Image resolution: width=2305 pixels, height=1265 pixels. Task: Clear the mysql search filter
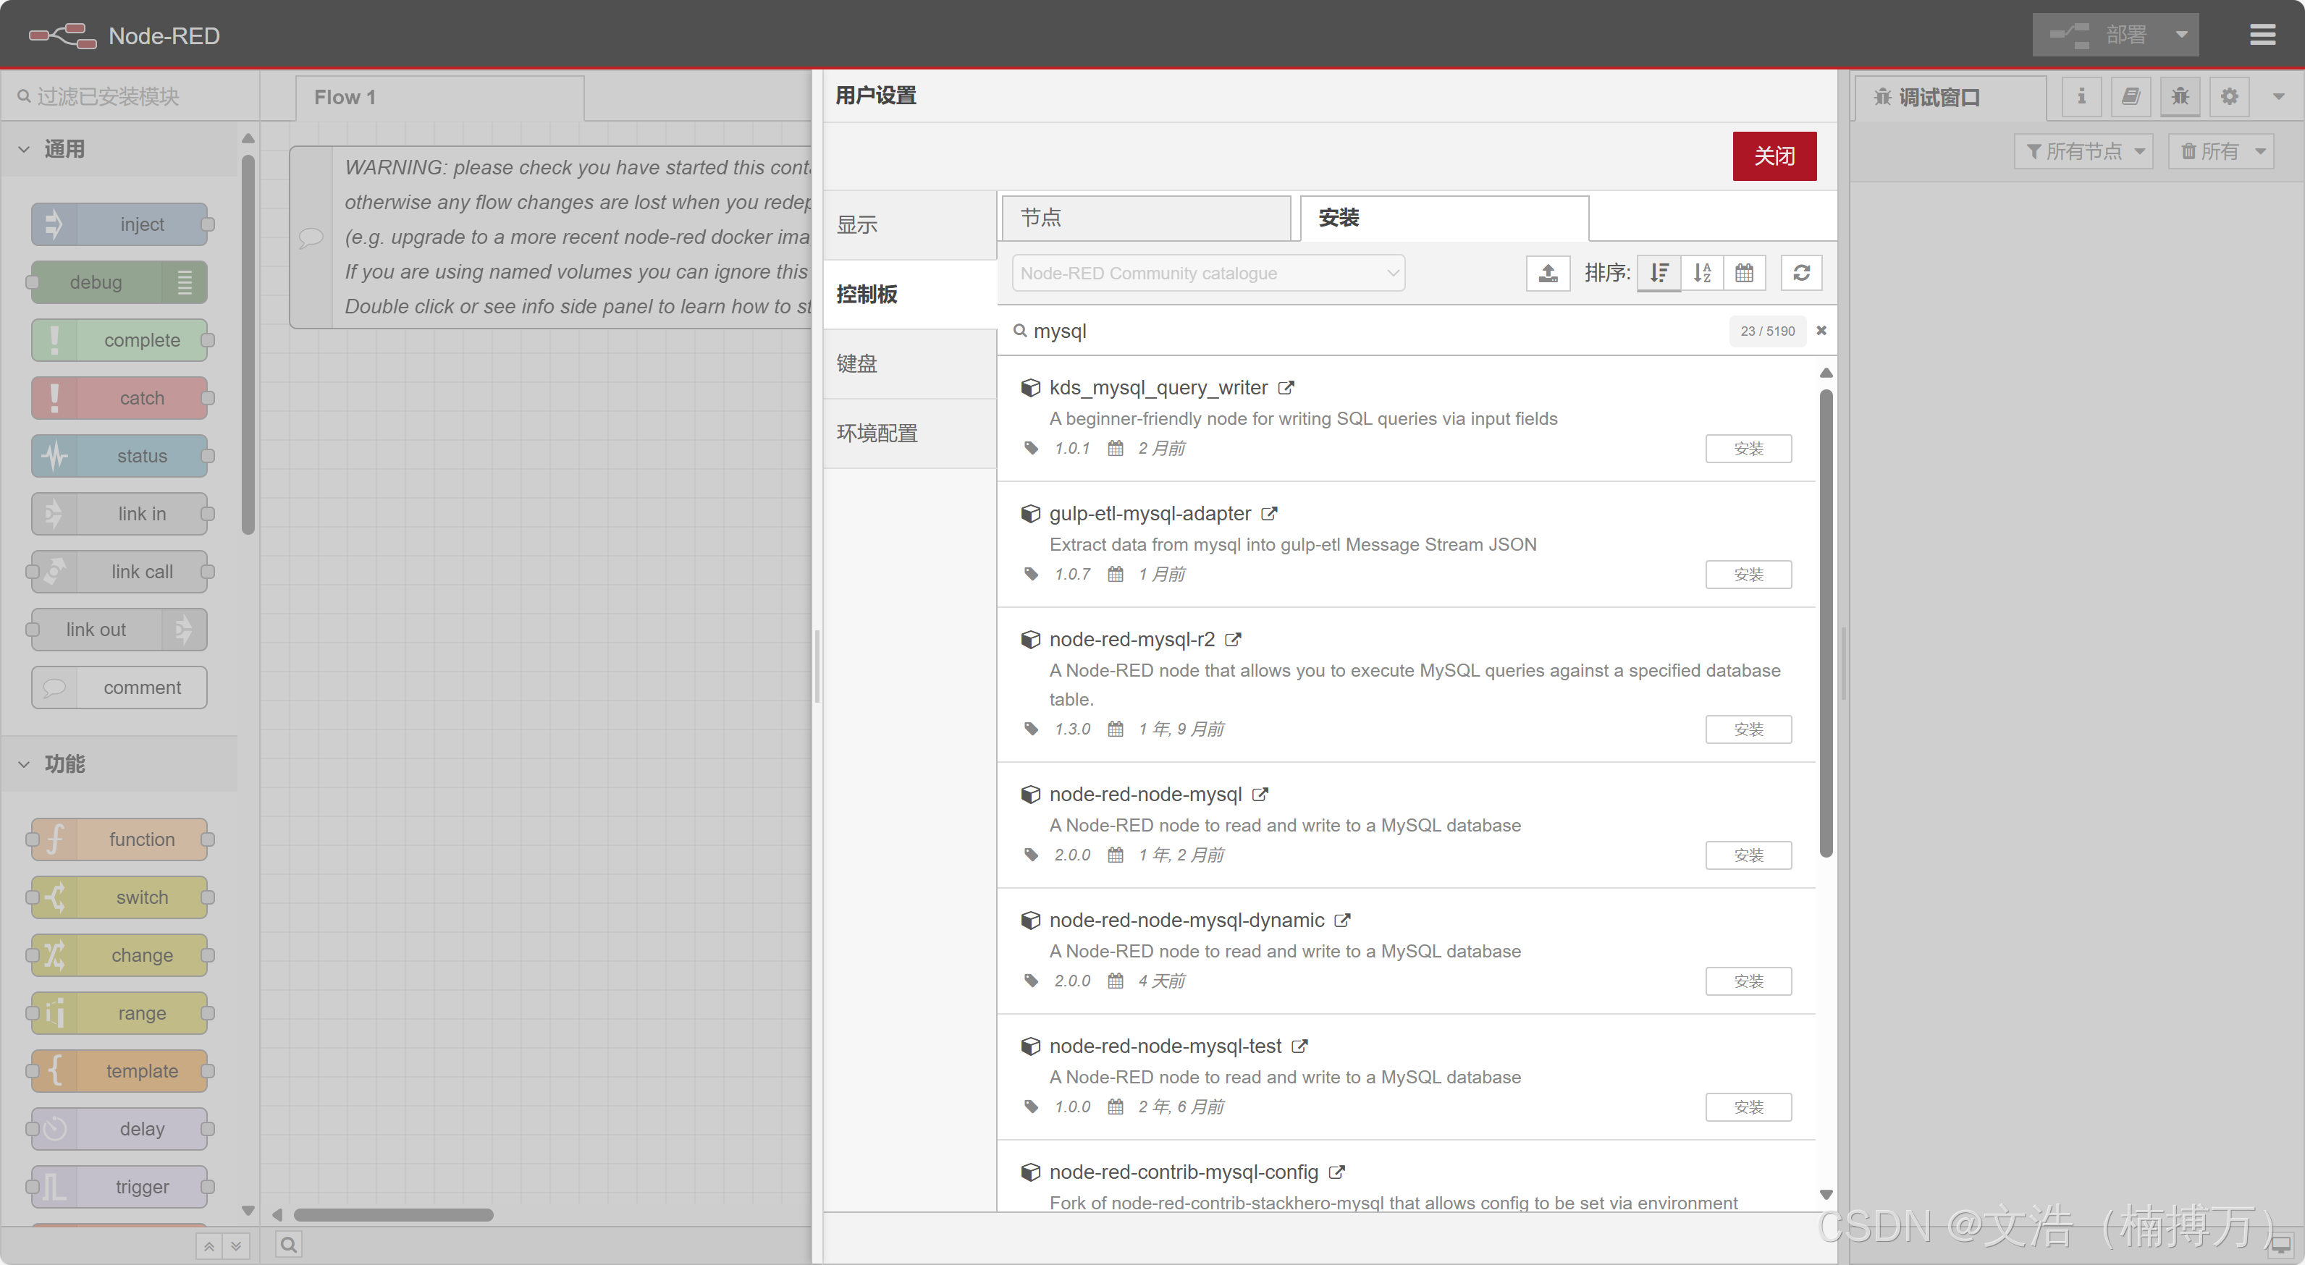pos(1821,331)
